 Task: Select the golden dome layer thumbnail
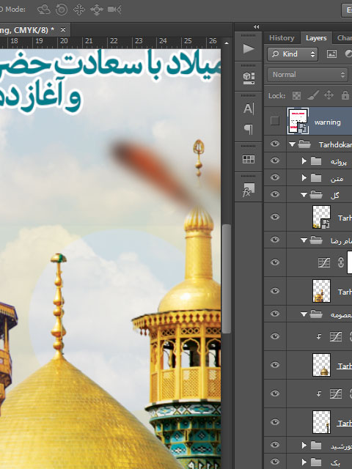[321, 365]
